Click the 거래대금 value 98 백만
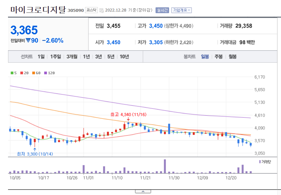 pos(247,42)
